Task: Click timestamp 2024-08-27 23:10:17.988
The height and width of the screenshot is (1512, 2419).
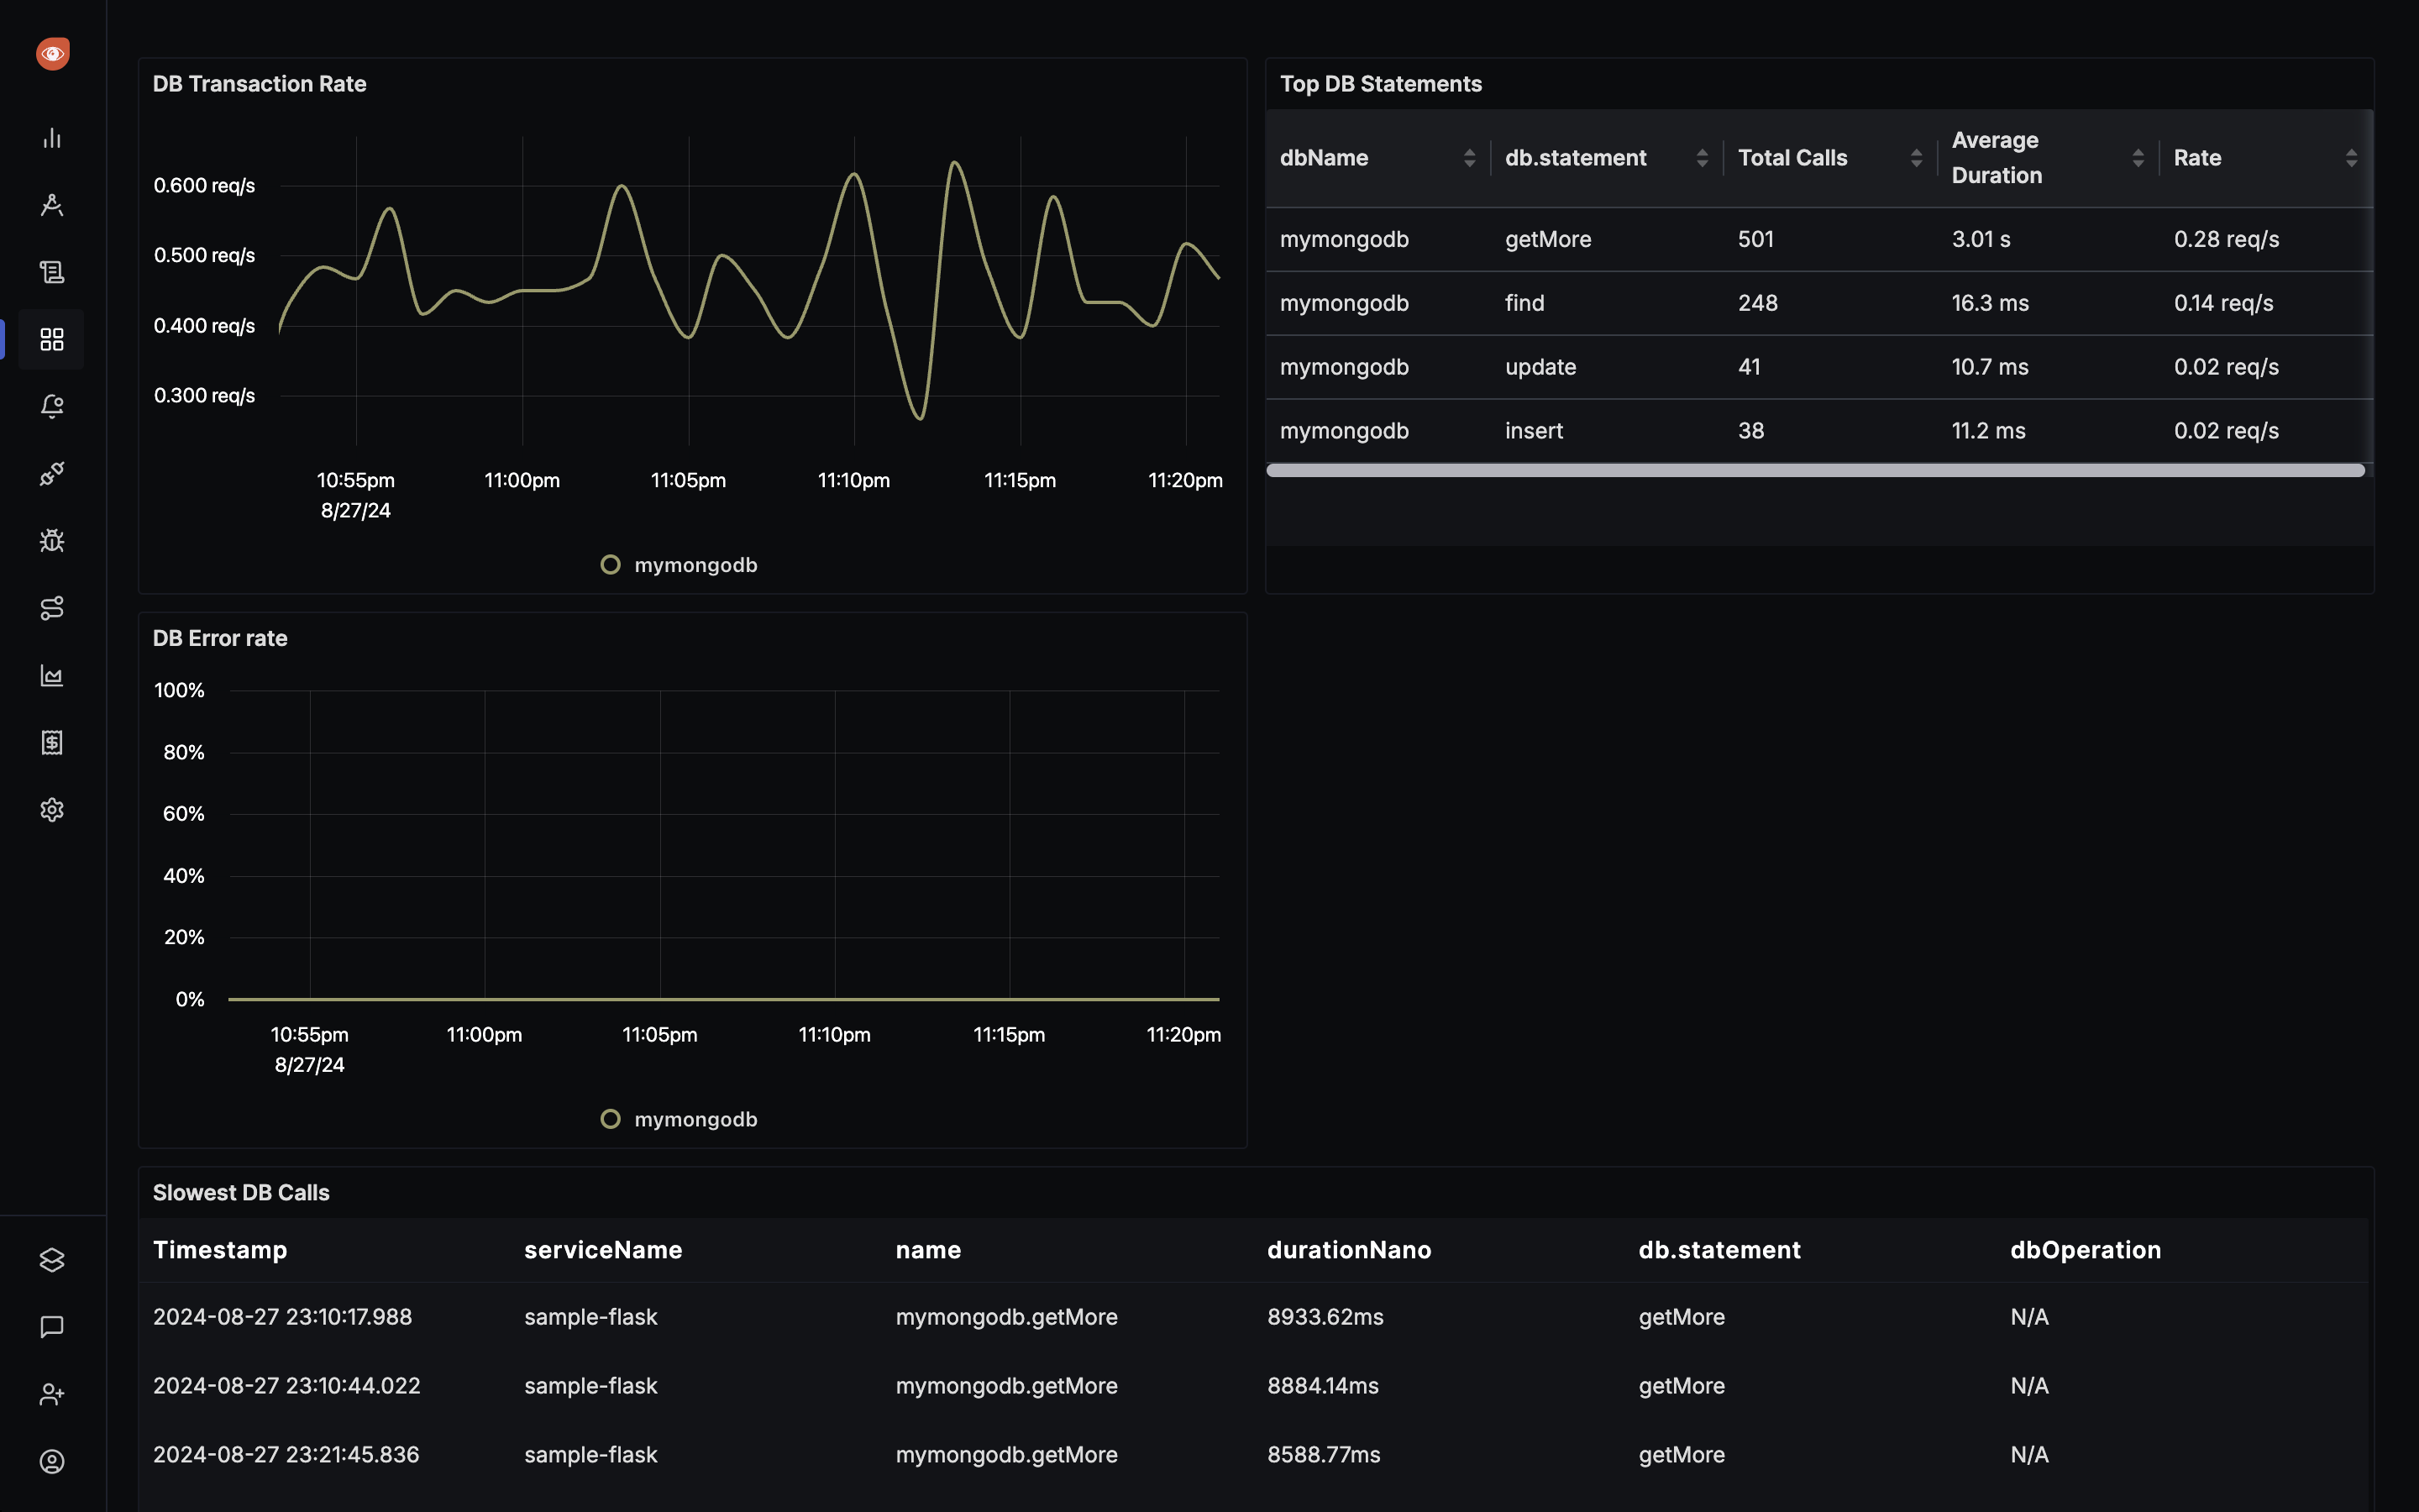Action: click(x=282, y=1317)
